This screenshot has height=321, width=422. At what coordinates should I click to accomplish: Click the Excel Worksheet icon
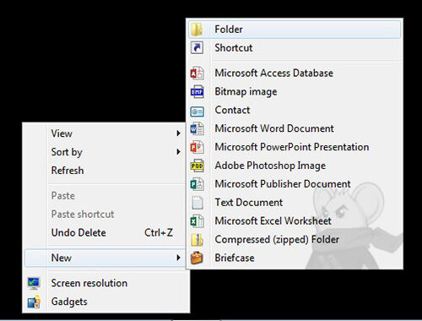coord(197,221)
